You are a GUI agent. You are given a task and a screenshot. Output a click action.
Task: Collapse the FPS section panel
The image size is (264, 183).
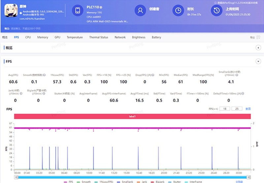click(258, 62)
